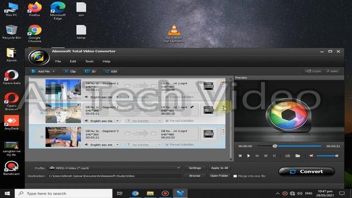Screen dimensions: 352x198
Task: Toggle the Segment 1 row checkbox
Action: coord(42,89)
